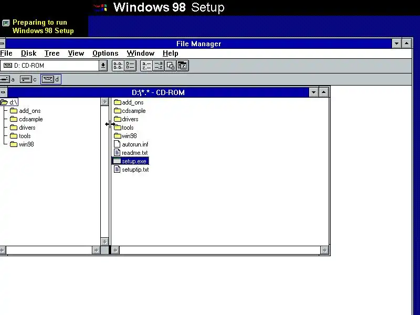420x315 pixels.
Task: Click readme.txt document icon
Action: (117, 153)
